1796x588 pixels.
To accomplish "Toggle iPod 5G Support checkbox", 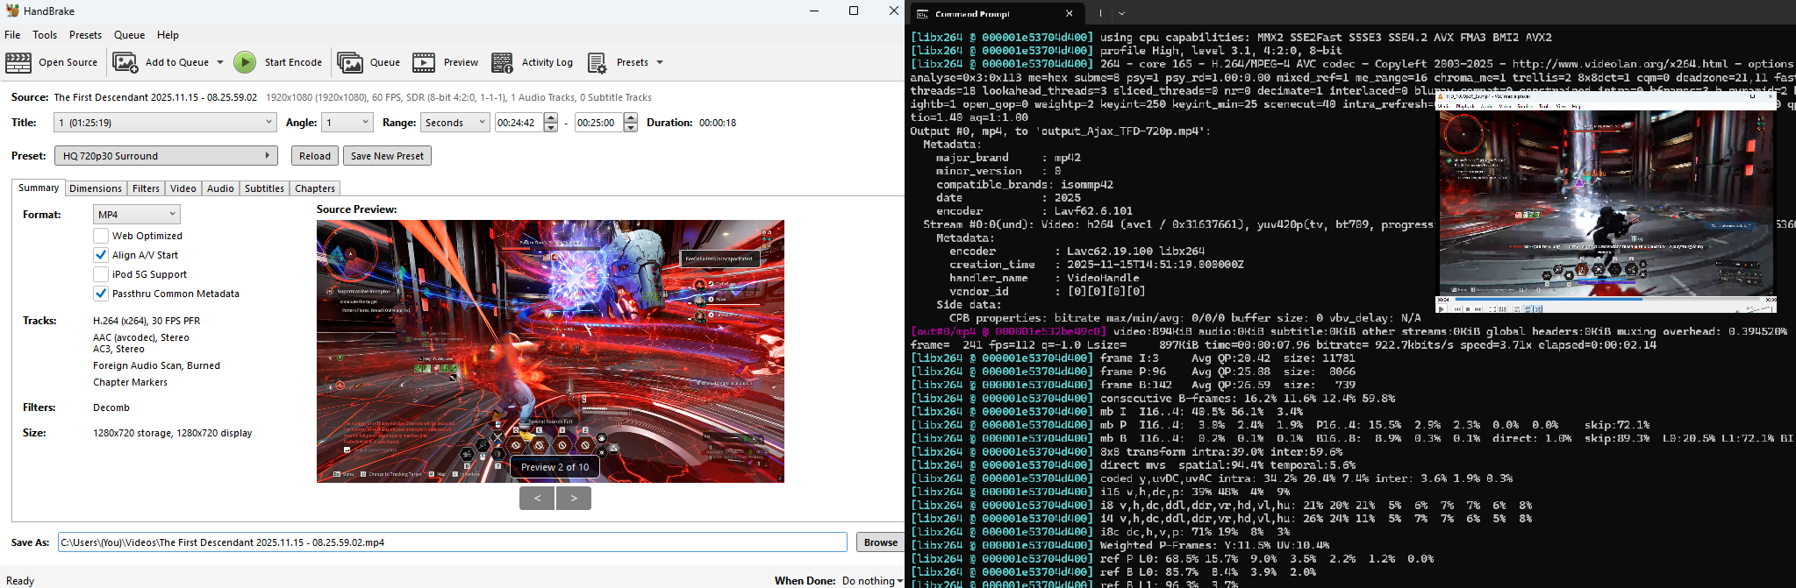I will pos(101,274).
